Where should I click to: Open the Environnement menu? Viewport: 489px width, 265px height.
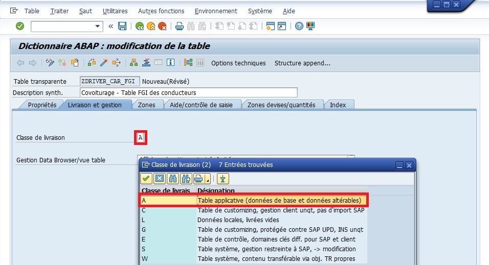(216, 11)
